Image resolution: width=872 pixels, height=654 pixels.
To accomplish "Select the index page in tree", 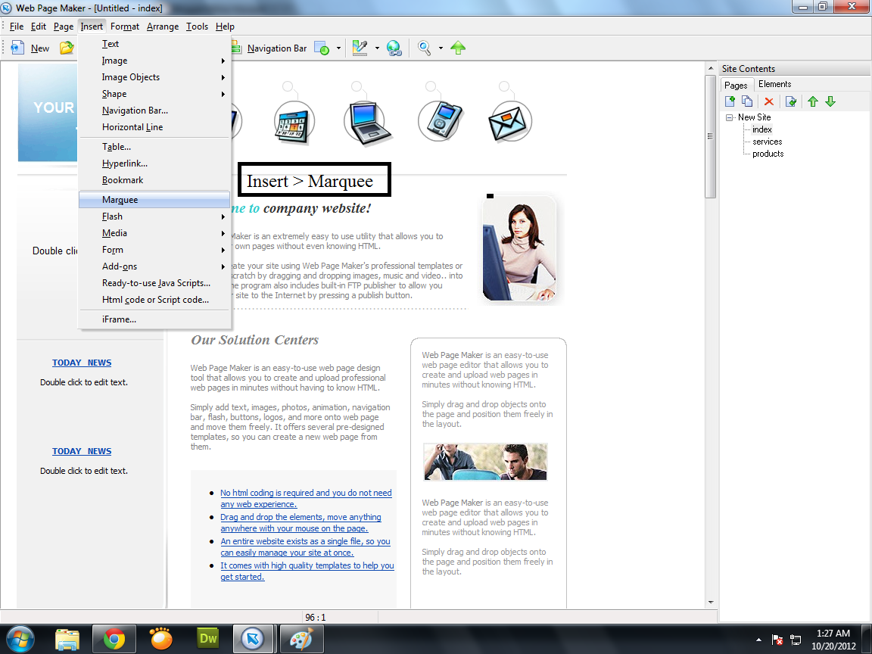I will coord(762,129).
